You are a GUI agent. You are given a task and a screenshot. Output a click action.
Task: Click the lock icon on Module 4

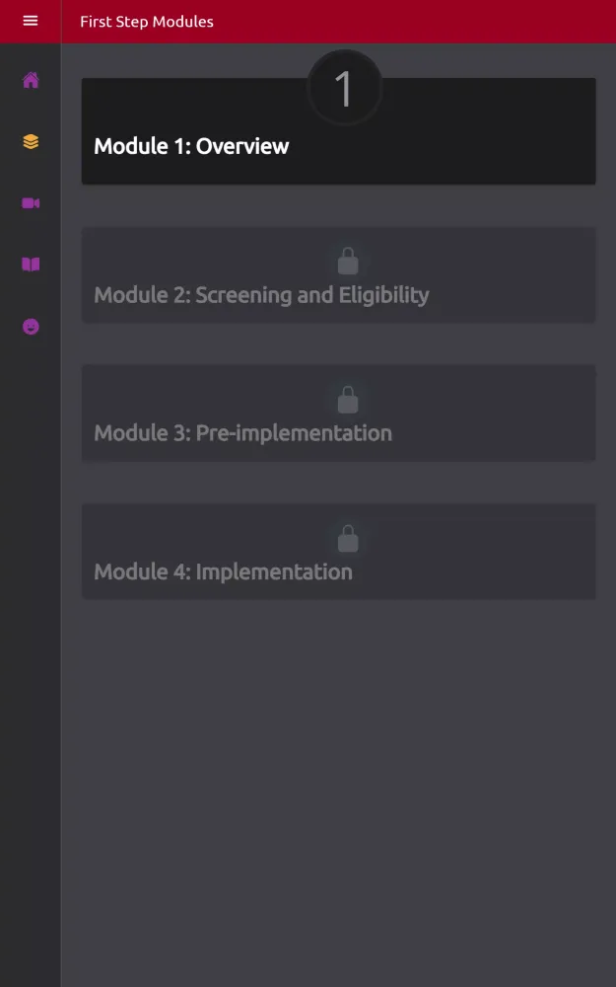[x=348, y=537]
